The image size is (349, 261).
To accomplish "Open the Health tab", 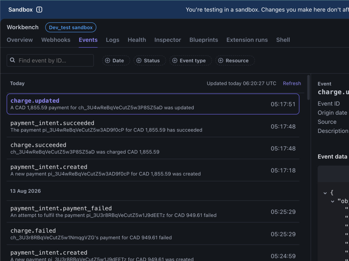I will [137, 40].
